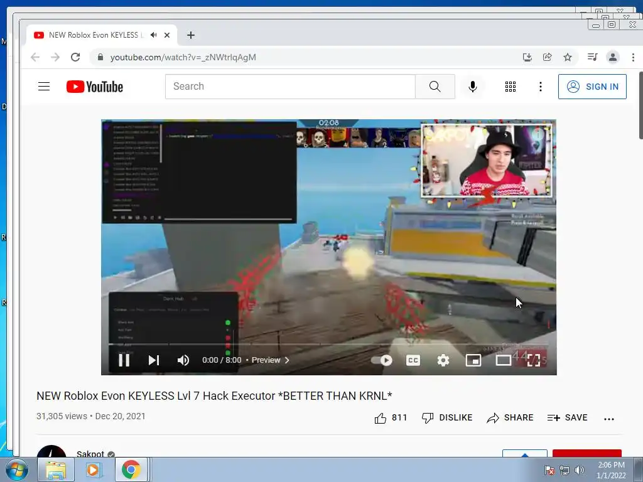Launch Windows Media Player from taskbar
This screenshot has width=643, height=482.
coord(93,469)
